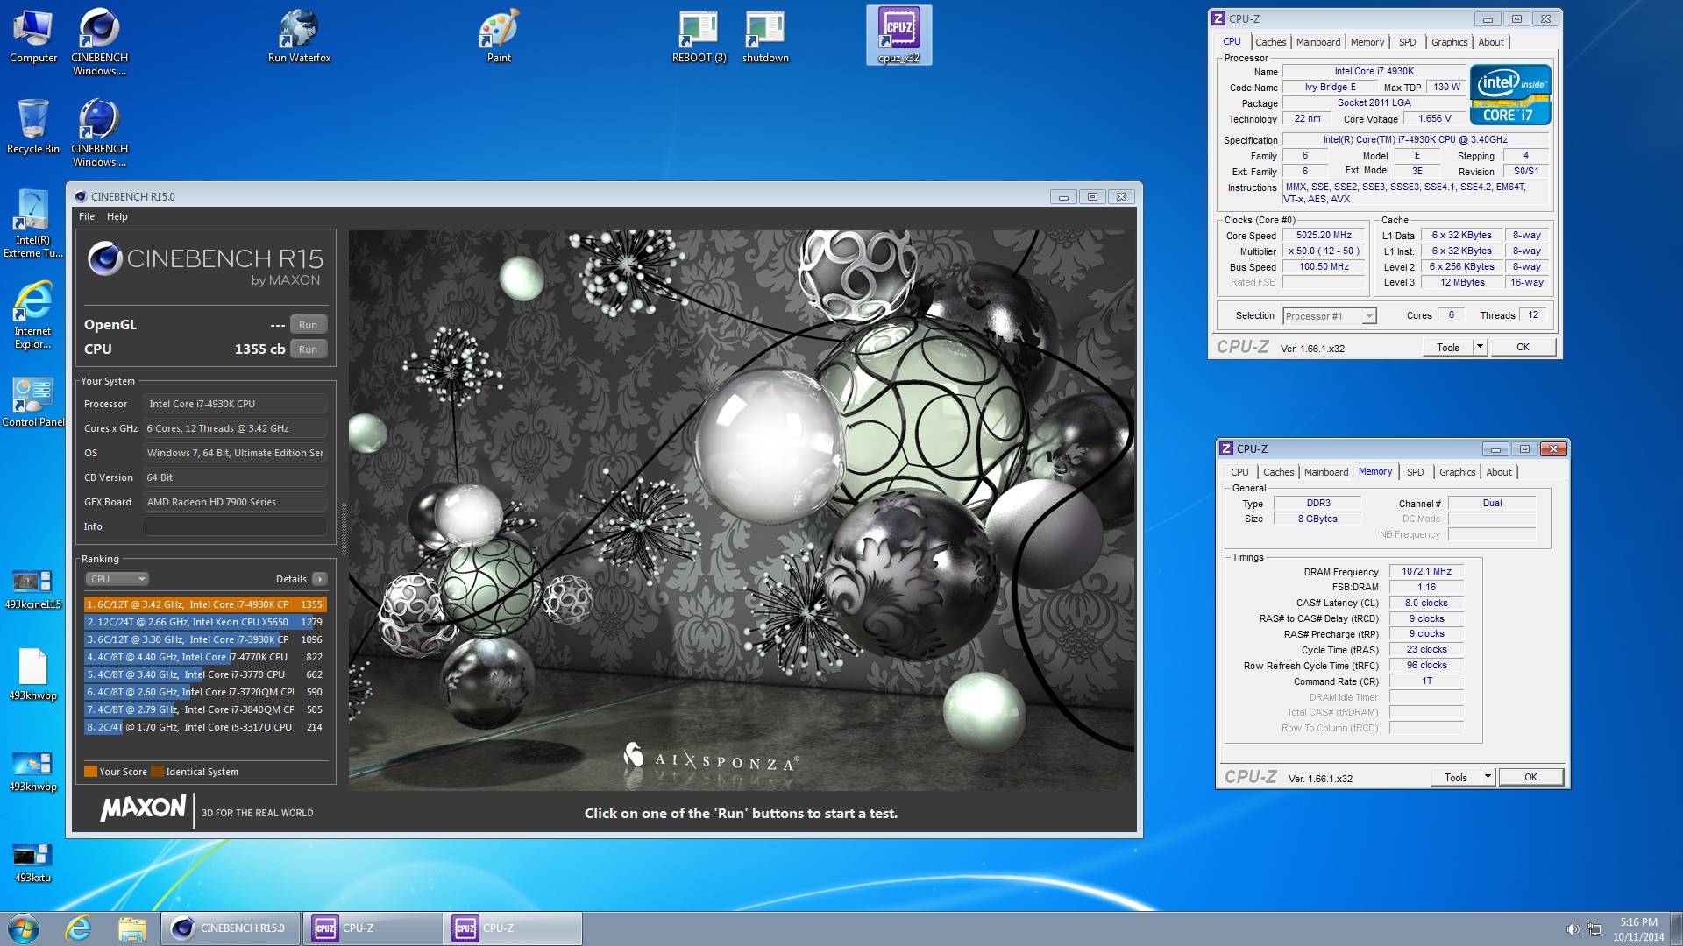Open second CINEBENCH Windows desktop shortcut below
Screen dimensions: 1683x946
[99, 132]
